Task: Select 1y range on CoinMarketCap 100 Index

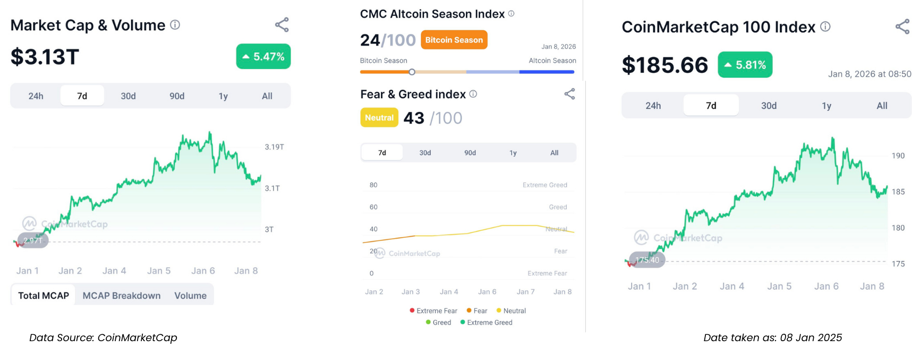Action: (826, 106)
